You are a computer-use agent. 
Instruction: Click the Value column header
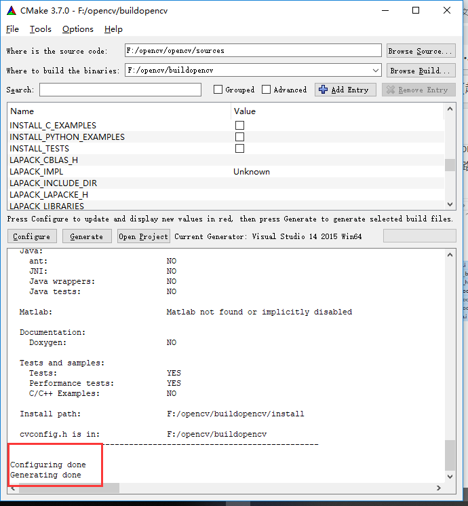click(x=245, y=111)
